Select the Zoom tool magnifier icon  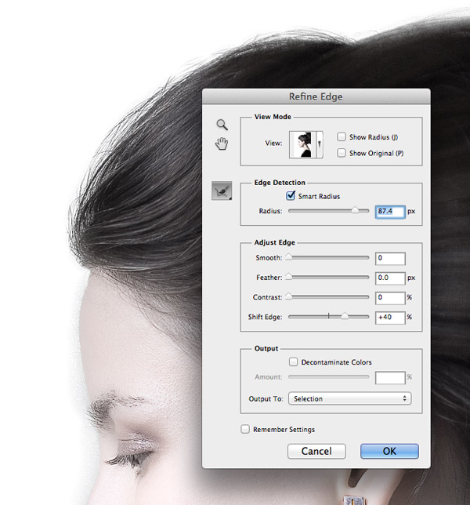pyautogui.click(x=222, y=125)
